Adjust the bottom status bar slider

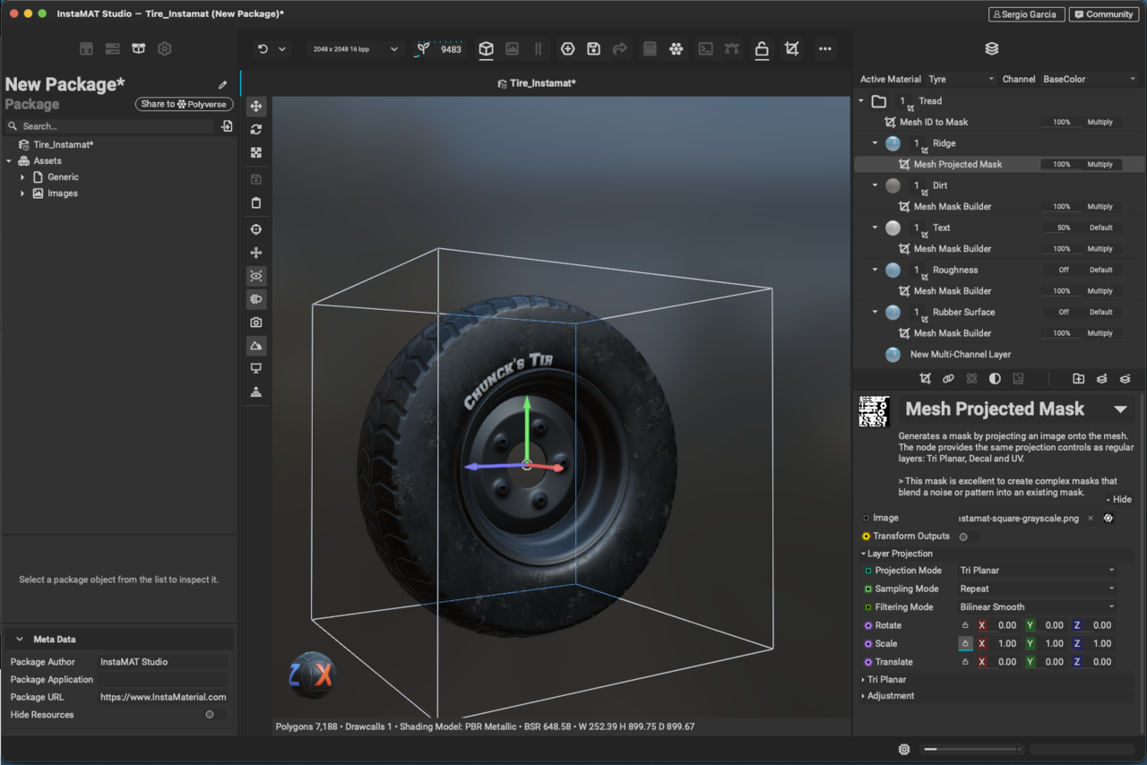(x=972, y=749)
